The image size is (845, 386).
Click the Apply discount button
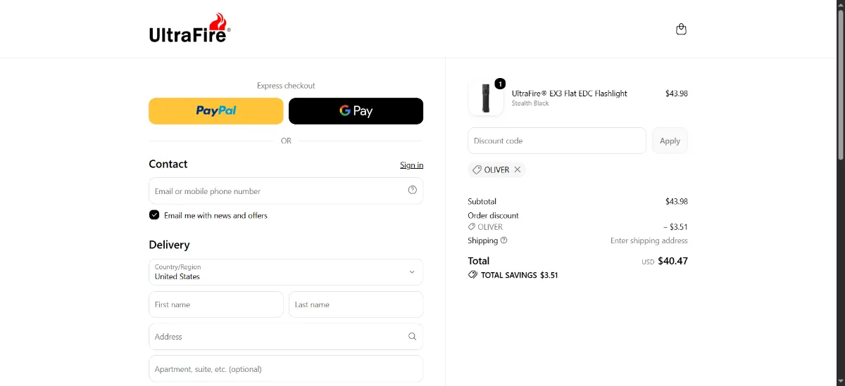670,141
